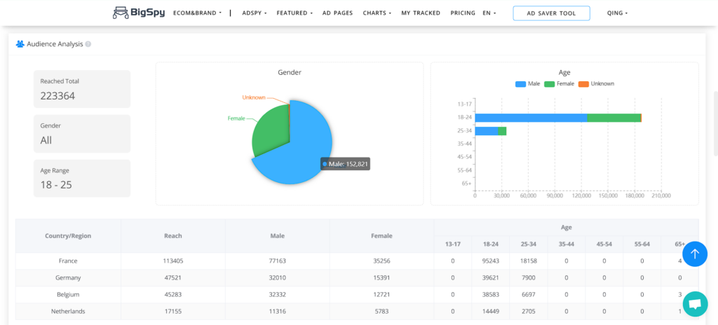Viewport: 718px width, 325px height.
Task: Click the Reached Total value 223364
Action: (57, 96)
